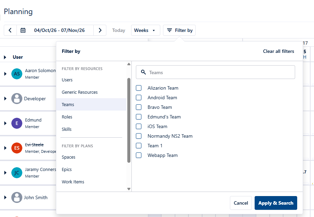Click Apply & Search button

pos(276,203)
